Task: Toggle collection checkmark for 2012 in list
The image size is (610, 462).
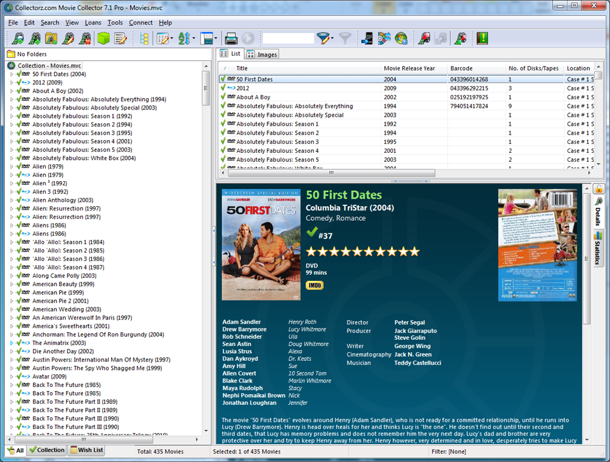Action: click(223, 88)
